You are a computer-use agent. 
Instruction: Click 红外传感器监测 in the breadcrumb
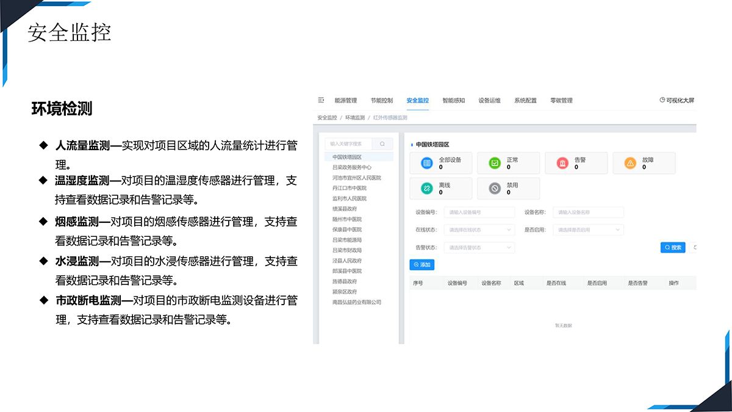click(x=390, y=117)
